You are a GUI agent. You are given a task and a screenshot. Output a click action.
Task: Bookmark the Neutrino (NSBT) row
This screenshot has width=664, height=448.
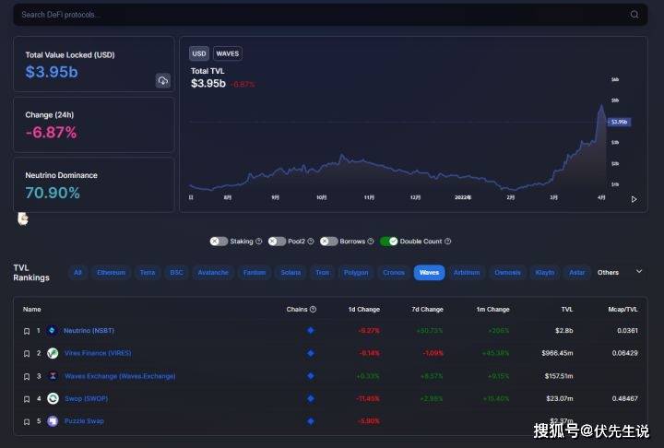point(27,331)
